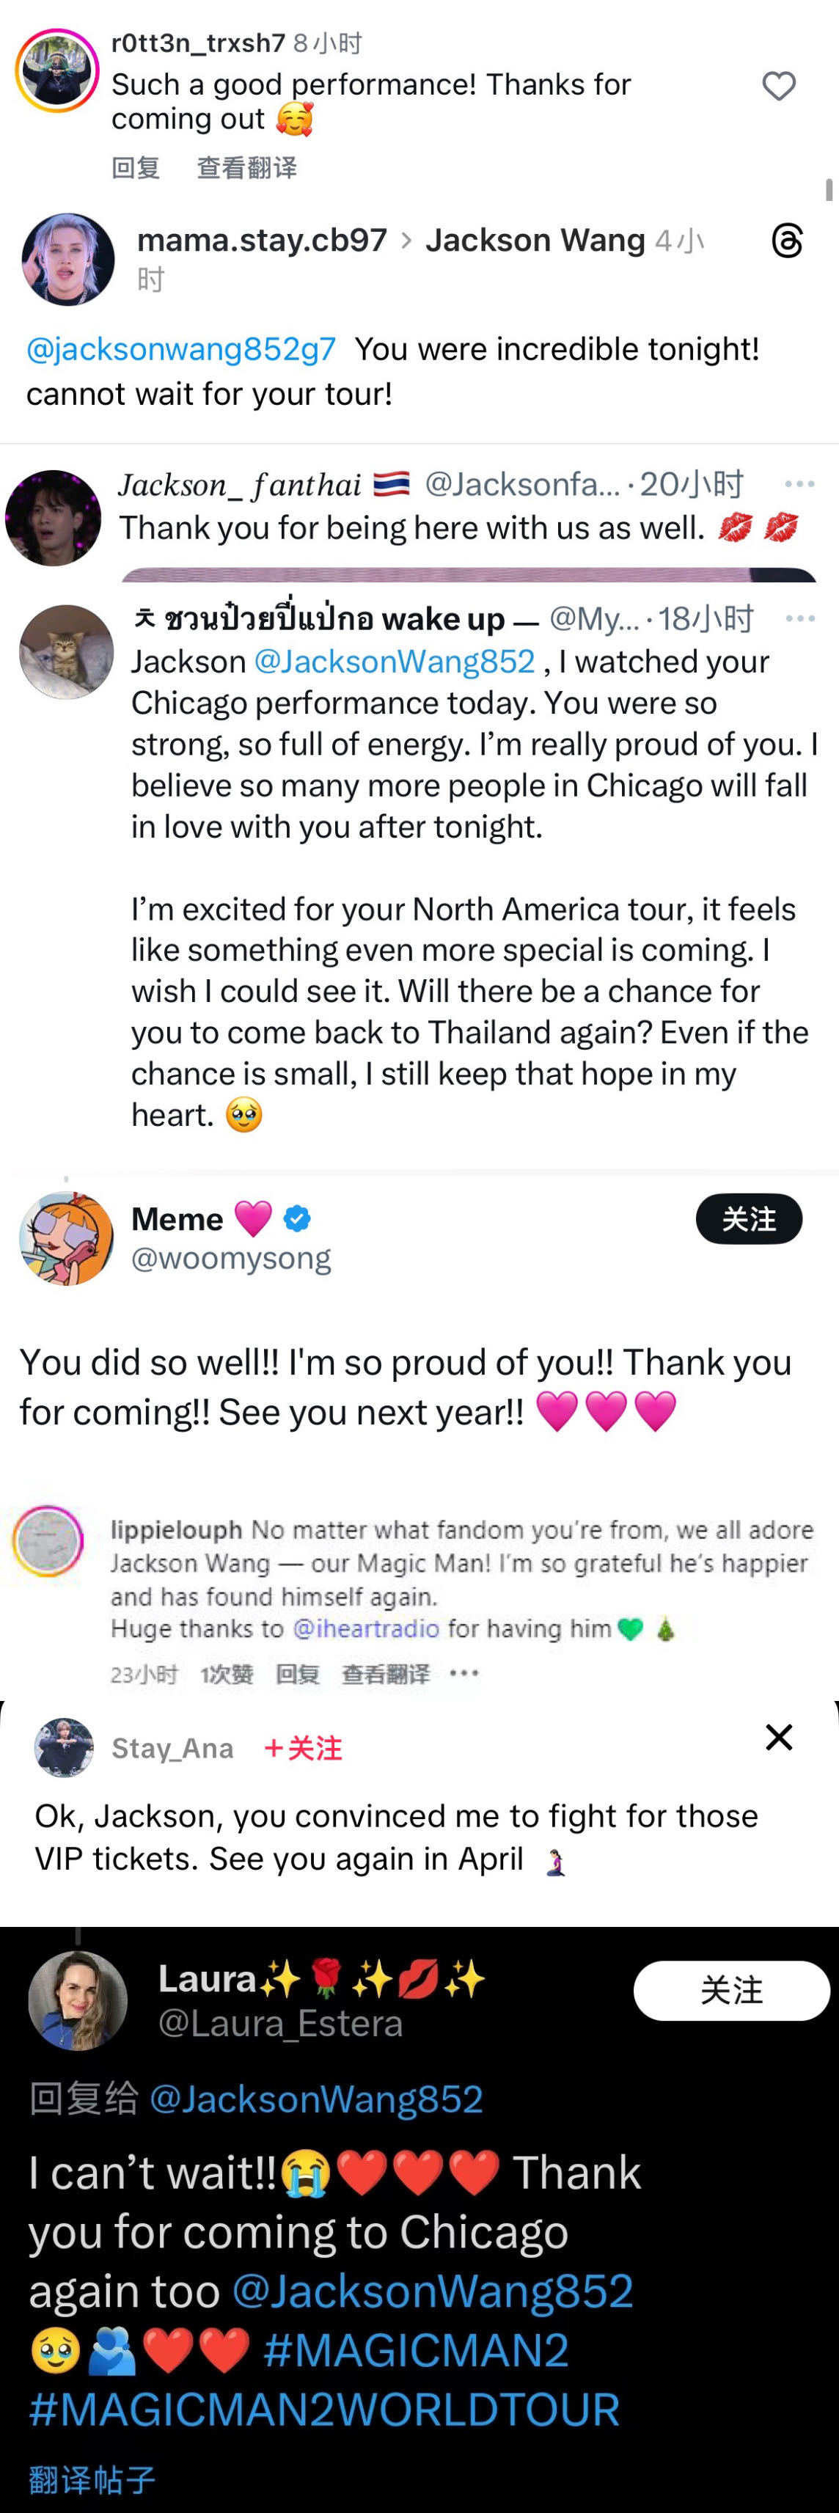Follow the Meme @woomysong account

[x=748, y=1218]
